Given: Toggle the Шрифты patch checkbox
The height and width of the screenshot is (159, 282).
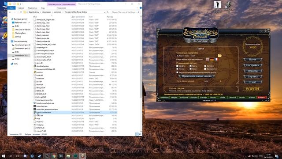Looking at the screenshot, I should pyautogui.click(x=177, y=66).
